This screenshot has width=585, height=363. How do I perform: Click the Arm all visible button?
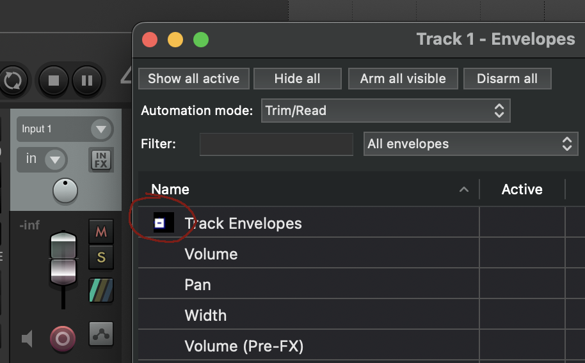point(403,79)
